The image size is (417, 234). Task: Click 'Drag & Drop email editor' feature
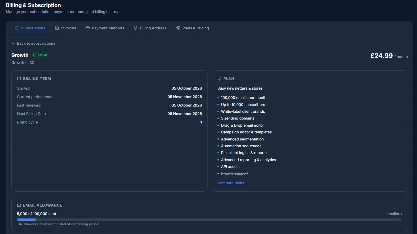243,125
